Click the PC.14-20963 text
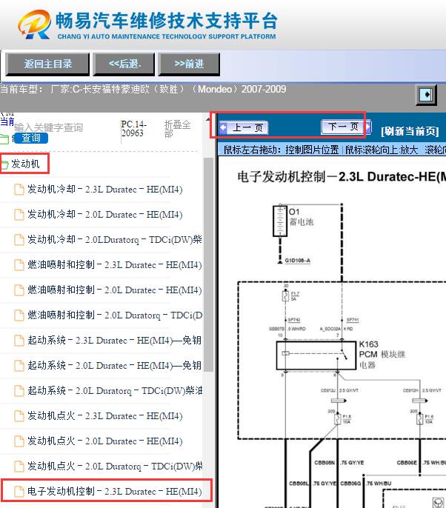Screen dimensions: 446x508 [134, 129]
